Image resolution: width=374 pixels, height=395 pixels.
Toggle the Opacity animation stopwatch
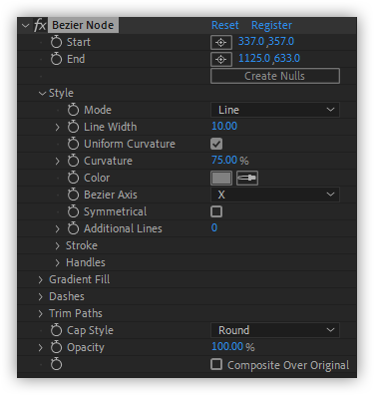tap(56, 347)
